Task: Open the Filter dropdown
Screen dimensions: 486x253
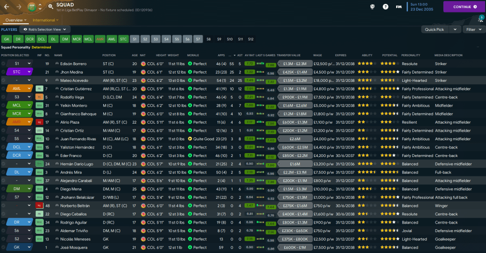Action: point(473,29)
